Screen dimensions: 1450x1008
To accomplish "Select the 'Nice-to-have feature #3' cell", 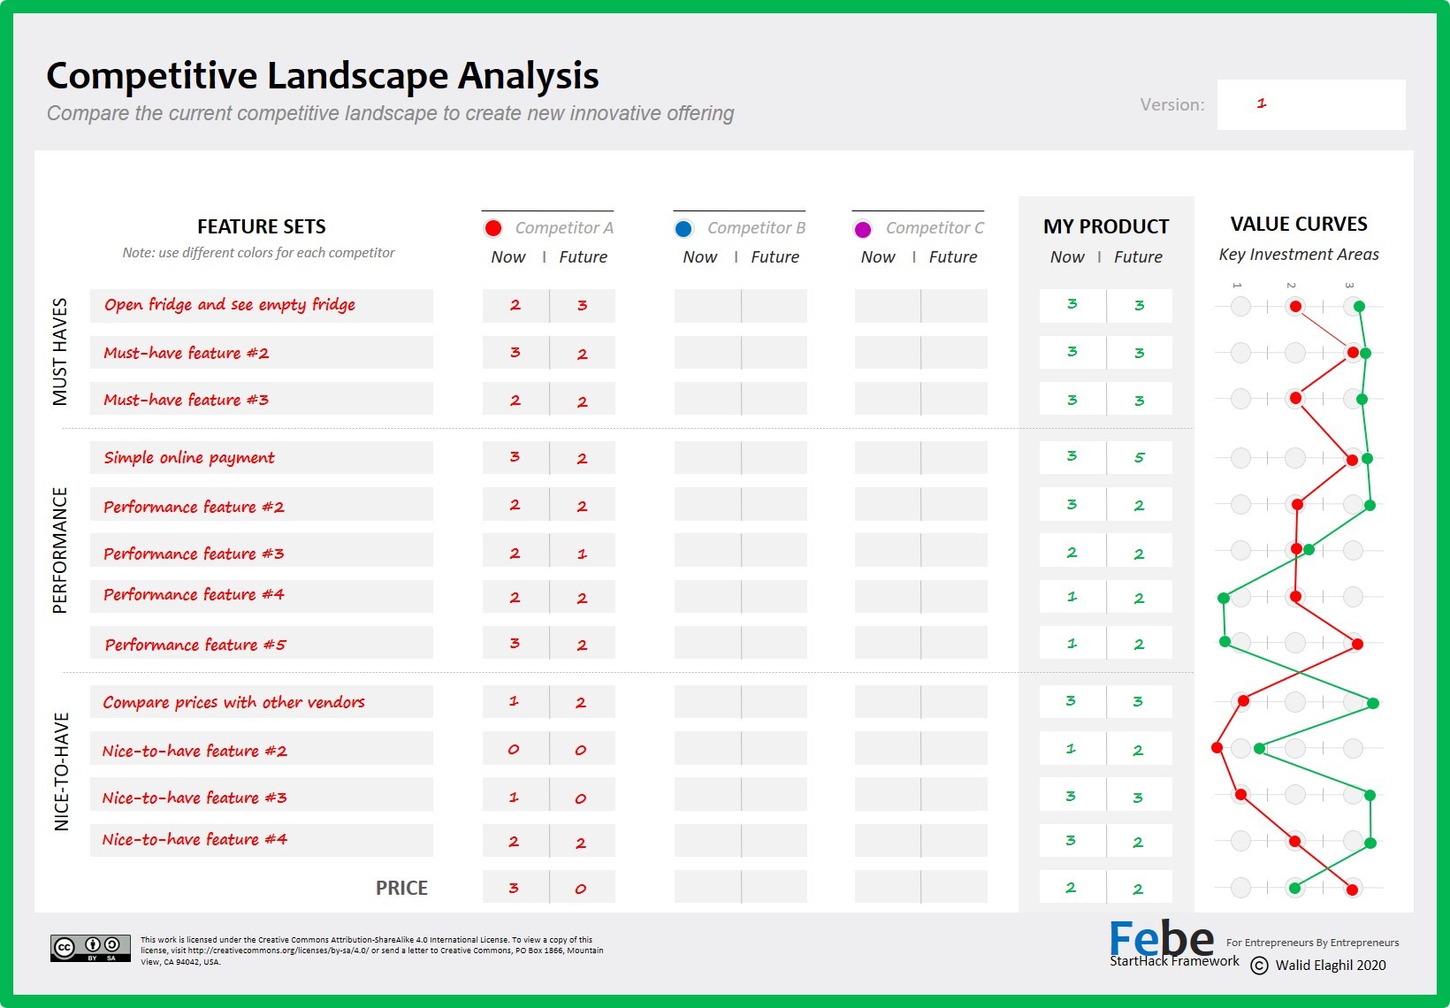I will coord(262,794).
